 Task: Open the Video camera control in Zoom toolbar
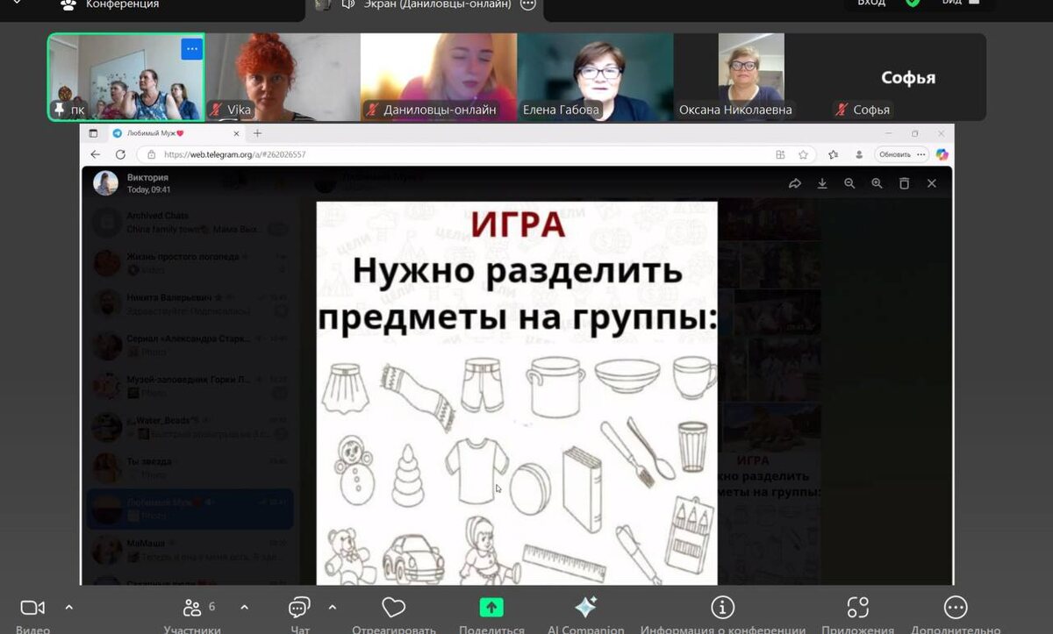pyautogui.click(x=32, y=608)
